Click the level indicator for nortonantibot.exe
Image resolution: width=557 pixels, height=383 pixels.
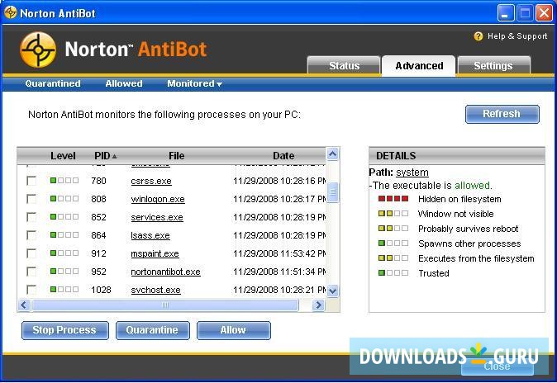64,272
